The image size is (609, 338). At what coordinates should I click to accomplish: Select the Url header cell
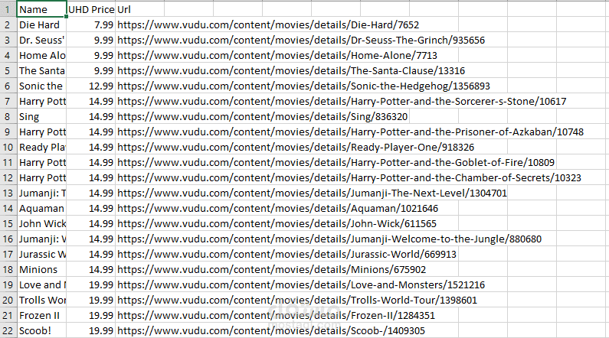click(x=139, y=9)
